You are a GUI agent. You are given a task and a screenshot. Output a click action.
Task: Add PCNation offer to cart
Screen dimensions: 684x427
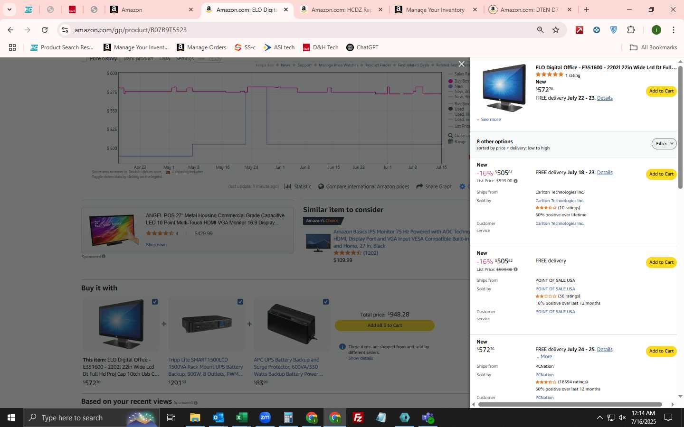click(x=661, y=351)
